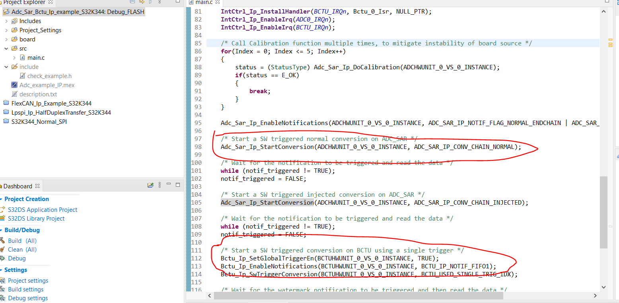Collapse All in Project Explorer toolbar
Image resolution: width=619 pixels, height=303 pixels.
pyautogui.click(x=132, y=2)
